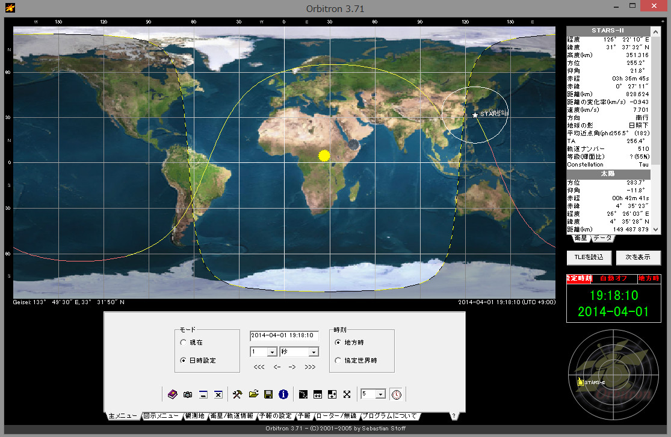The image size is (671, 437).
Task: Switch to the 主メニュー tab
Action: (x=123, y=415)
